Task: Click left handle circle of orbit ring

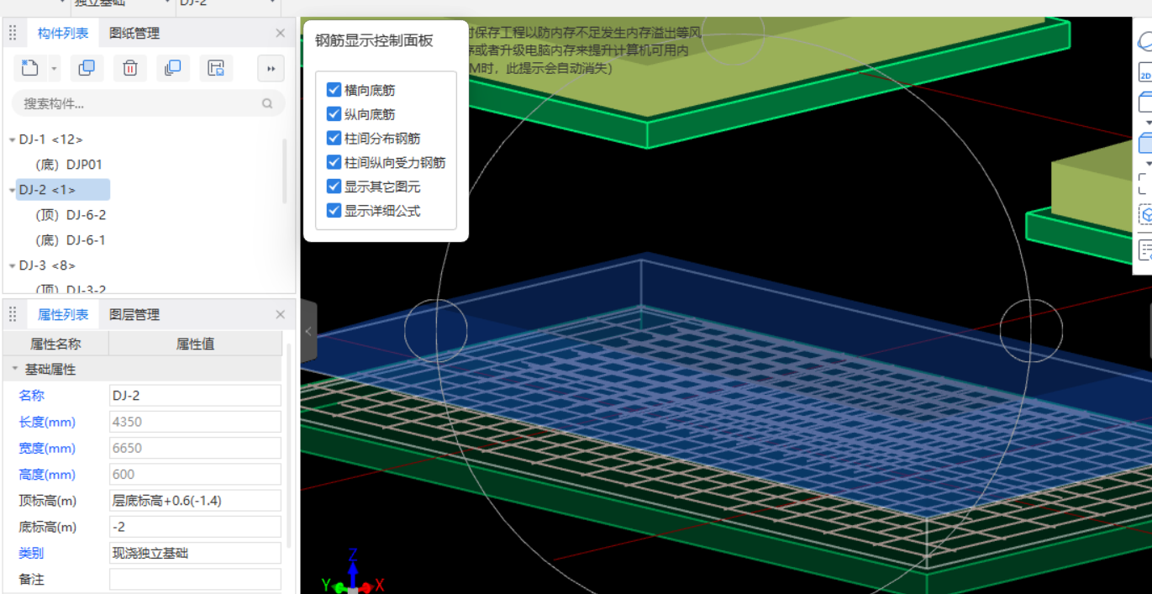Action: tap(435, 331)
